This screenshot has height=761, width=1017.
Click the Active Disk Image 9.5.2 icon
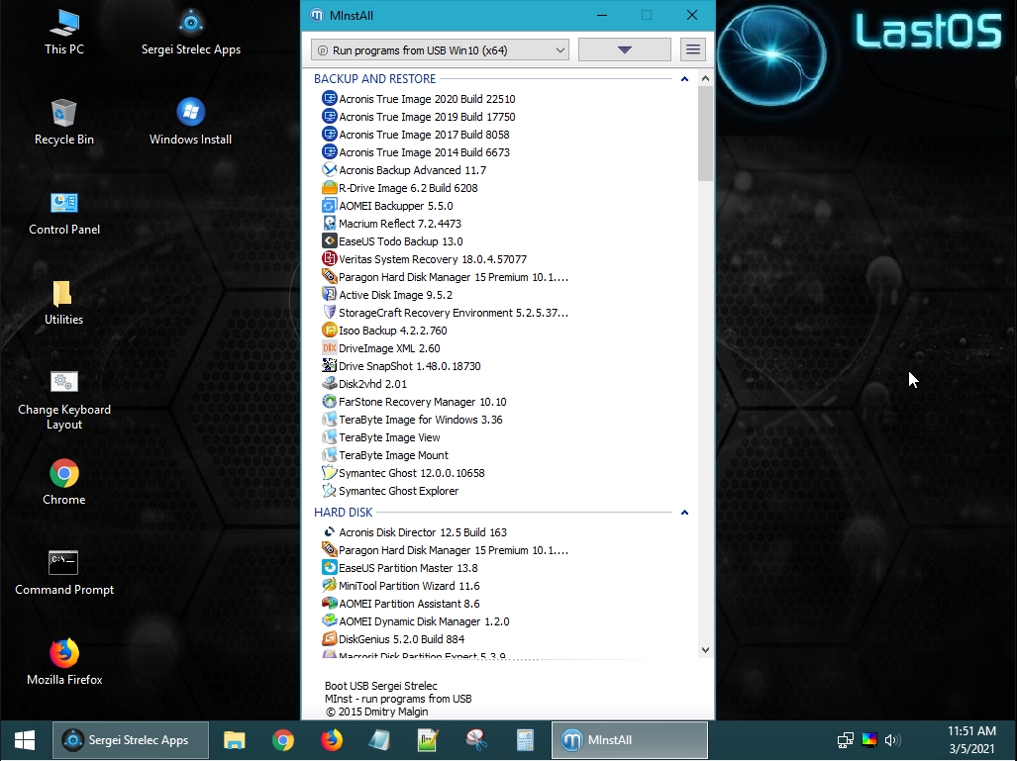[x=330, y=295]
